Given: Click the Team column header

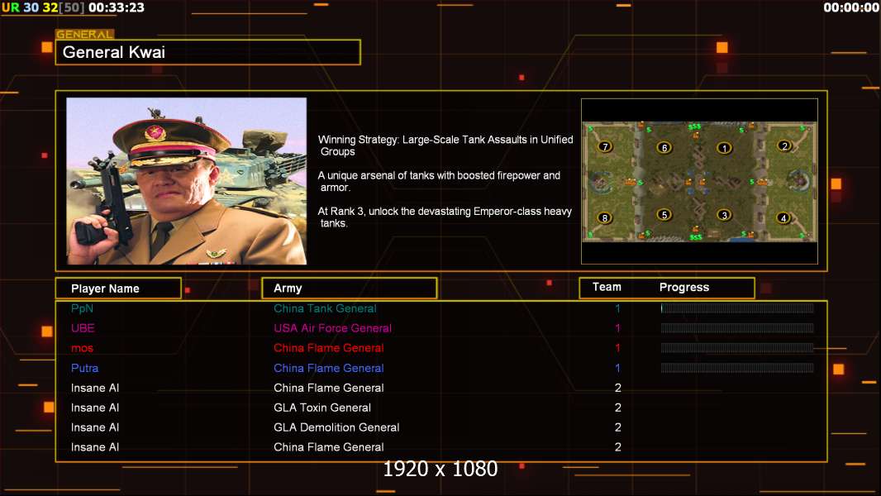Looking at the screenshot, I should 607,287.
